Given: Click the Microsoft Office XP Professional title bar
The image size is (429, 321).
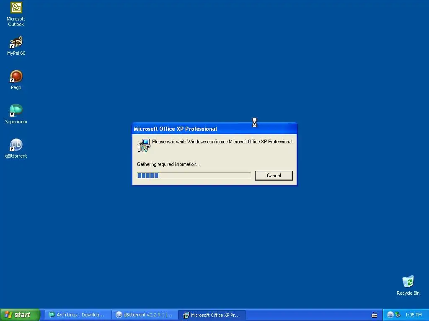Looking at the screenshot, I should click(x=214, y=129).
